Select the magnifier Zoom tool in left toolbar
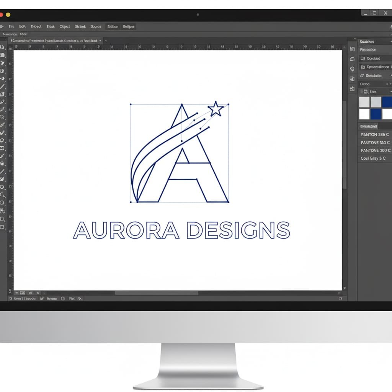Viewport: 392px width, 392px height. (x=2, y=117)
